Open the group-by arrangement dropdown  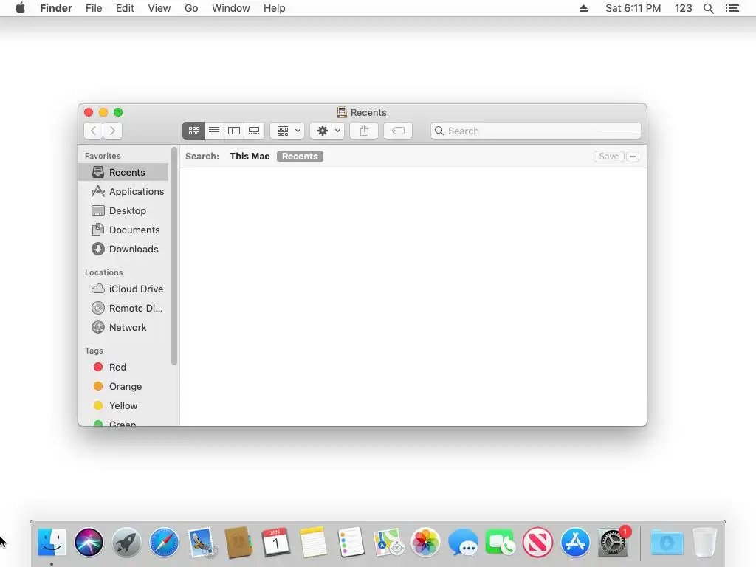tap(287, 131)
